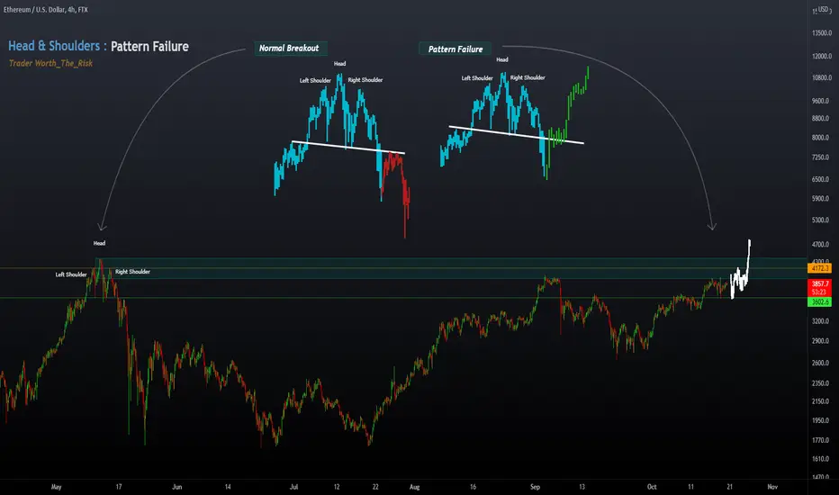Screen dimensions: 839x495
Task: Select the 'Head & Shoulders : Pattern Failure' heading
Action: pyautogui.click(x=98, y=46)
